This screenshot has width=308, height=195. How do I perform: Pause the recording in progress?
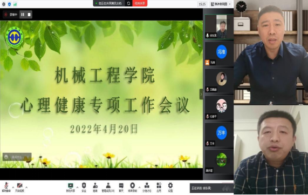point(23,15)
